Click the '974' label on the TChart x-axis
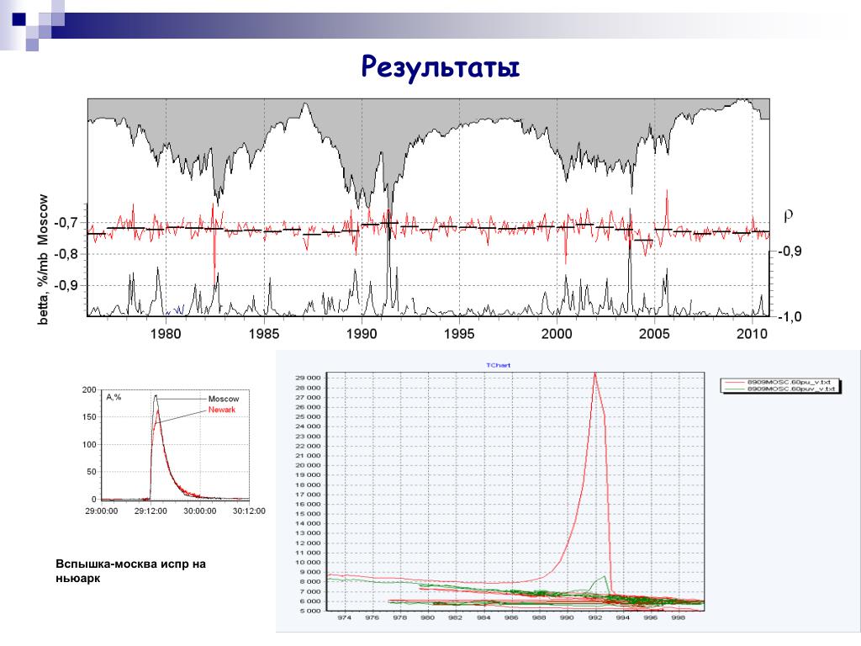Viewport: 861px width, 646px height. click(344, 618)
